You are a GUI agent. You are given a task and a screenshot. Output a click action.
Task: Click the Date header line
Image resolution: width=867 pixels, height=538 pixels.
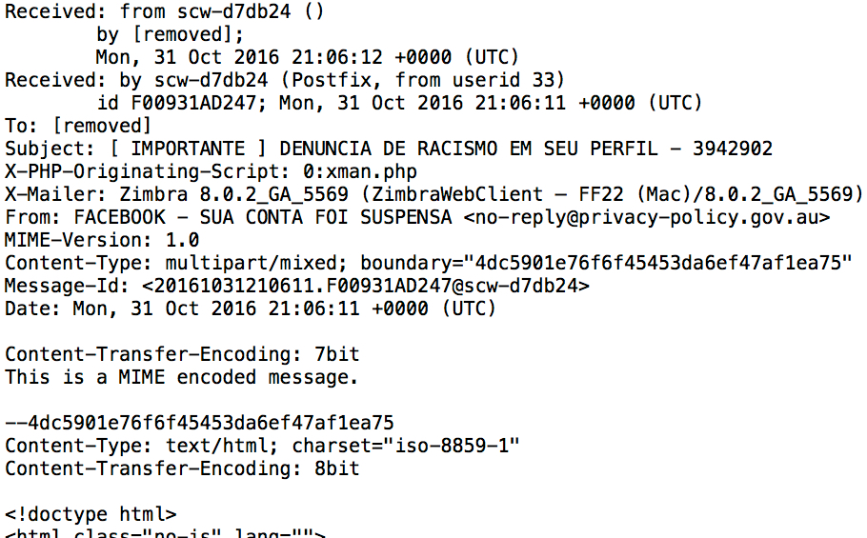pyautogui.click(x=251, y=309)
